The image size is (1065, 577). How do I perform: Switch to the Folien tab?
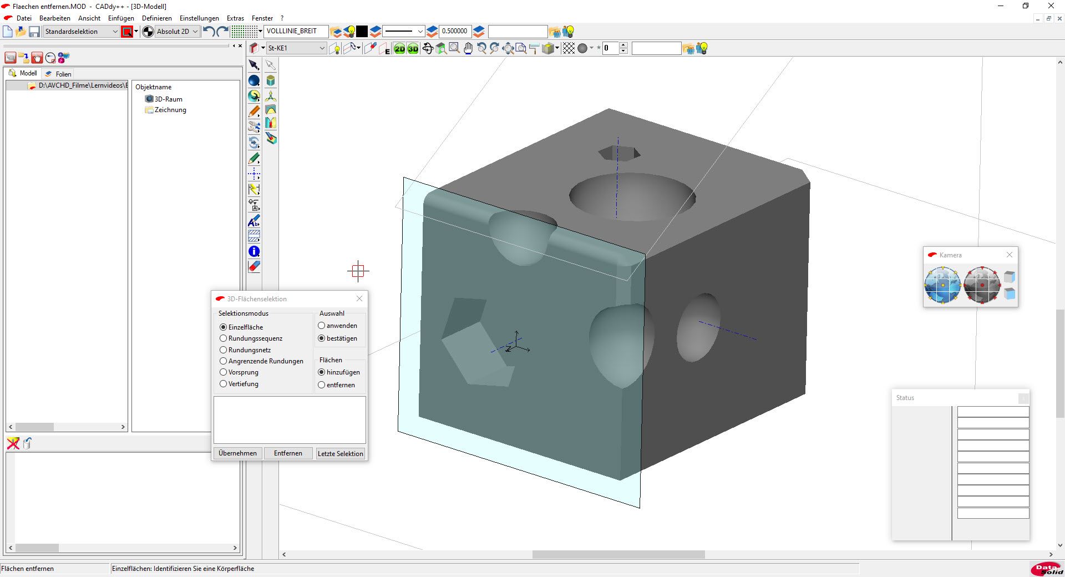point(58,74)
